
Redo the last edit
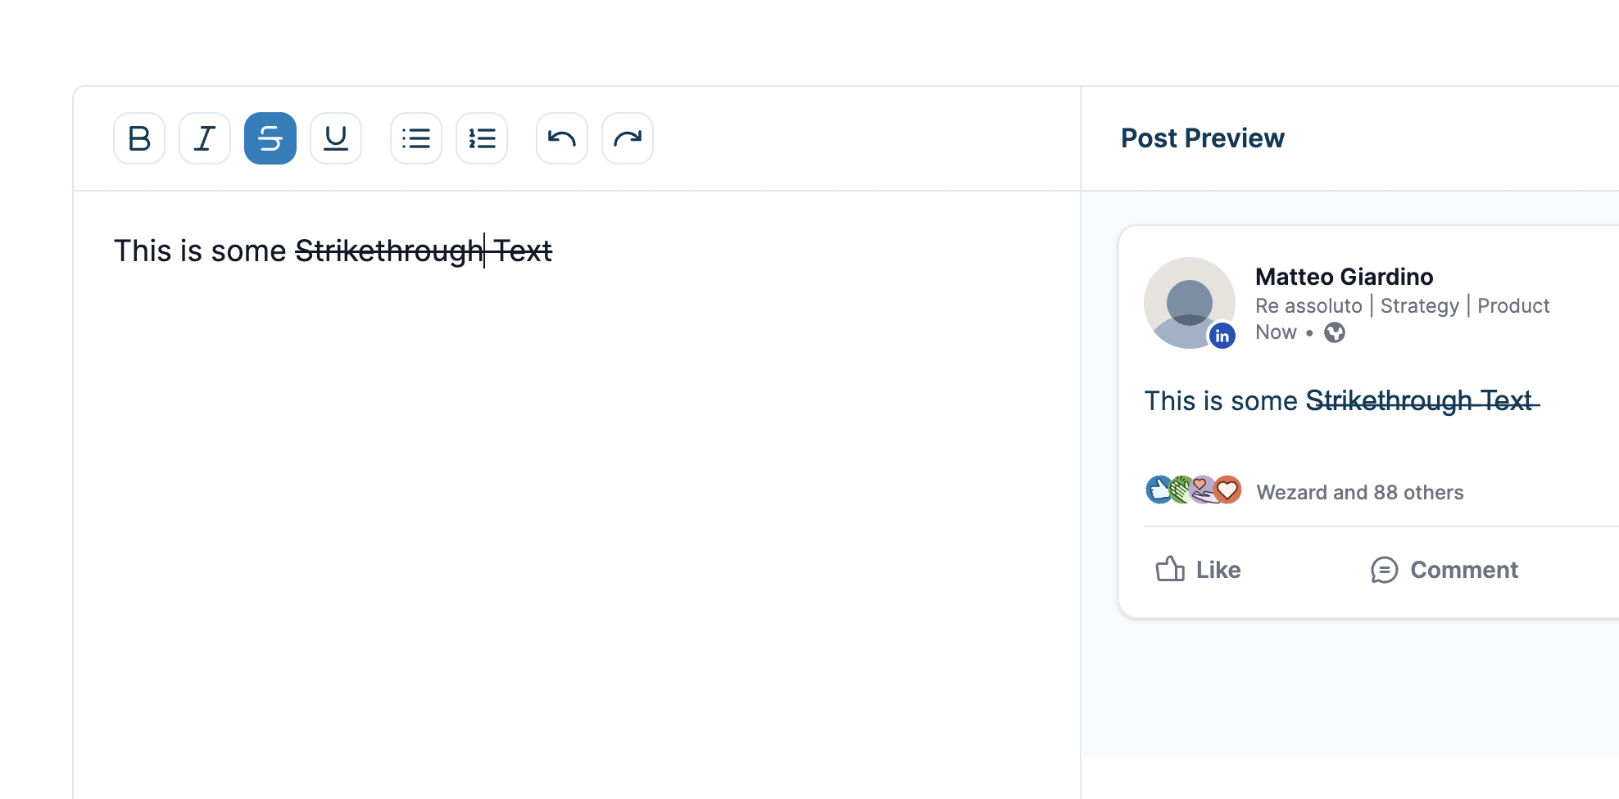(x=627, y=138)
